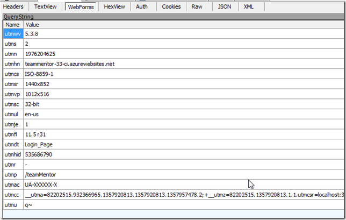View the Cookies tab

[171, 6]
